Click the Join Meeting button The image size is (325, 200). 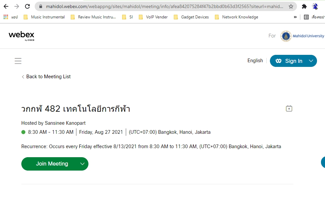point(52,164)
